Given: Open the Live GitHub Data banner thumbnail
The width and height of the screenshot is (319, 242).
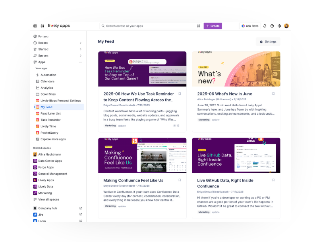Looking at the screenshot, I should (x=236, y=155).
